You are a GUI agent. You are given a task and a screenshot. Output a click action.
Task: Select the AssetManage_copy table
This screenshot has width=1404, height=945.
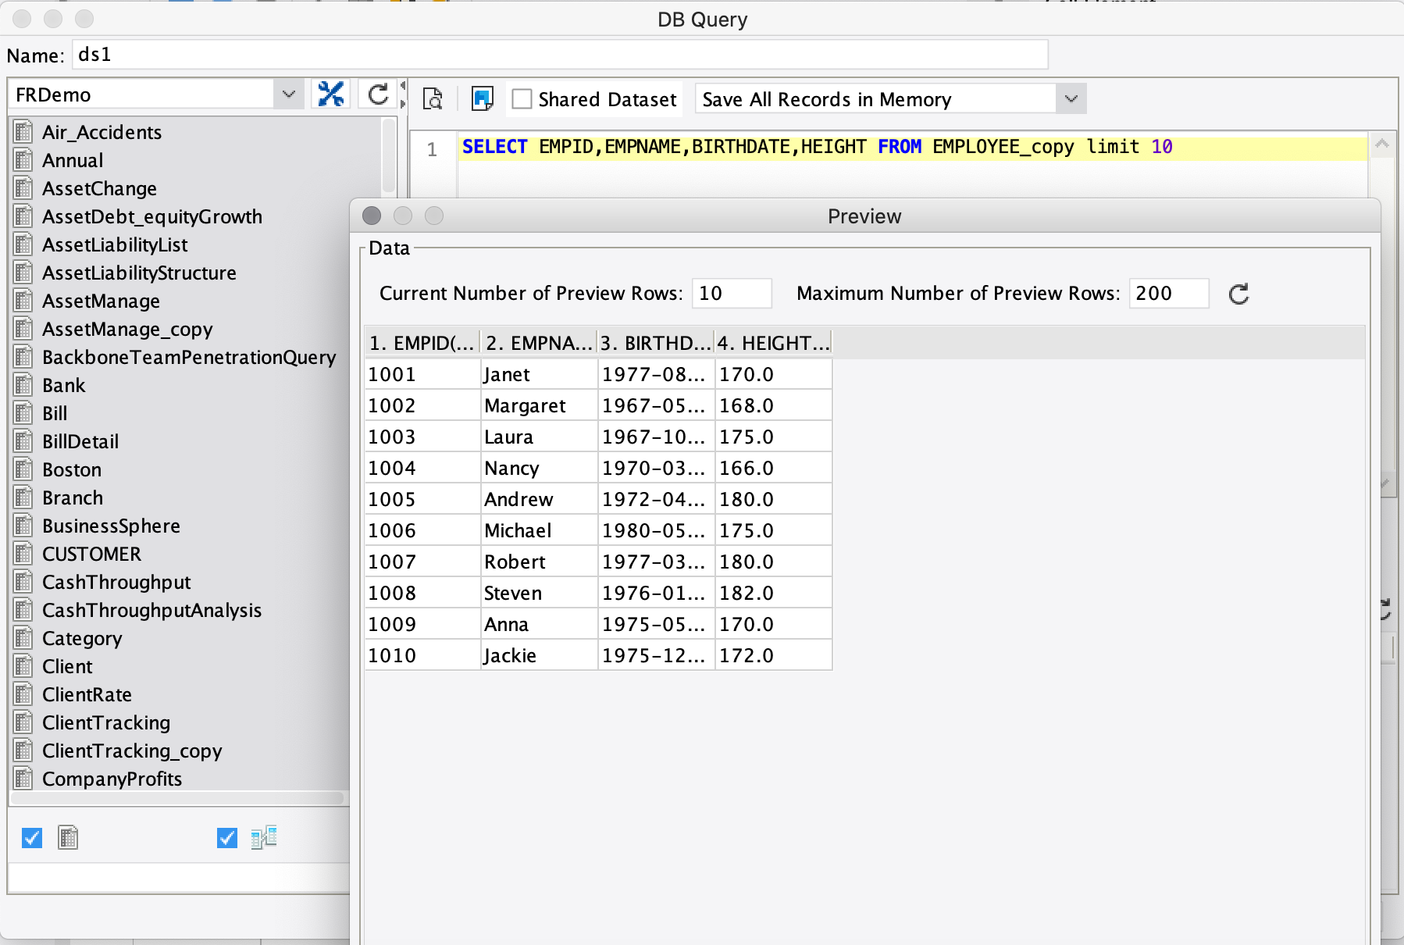(127, 329)
